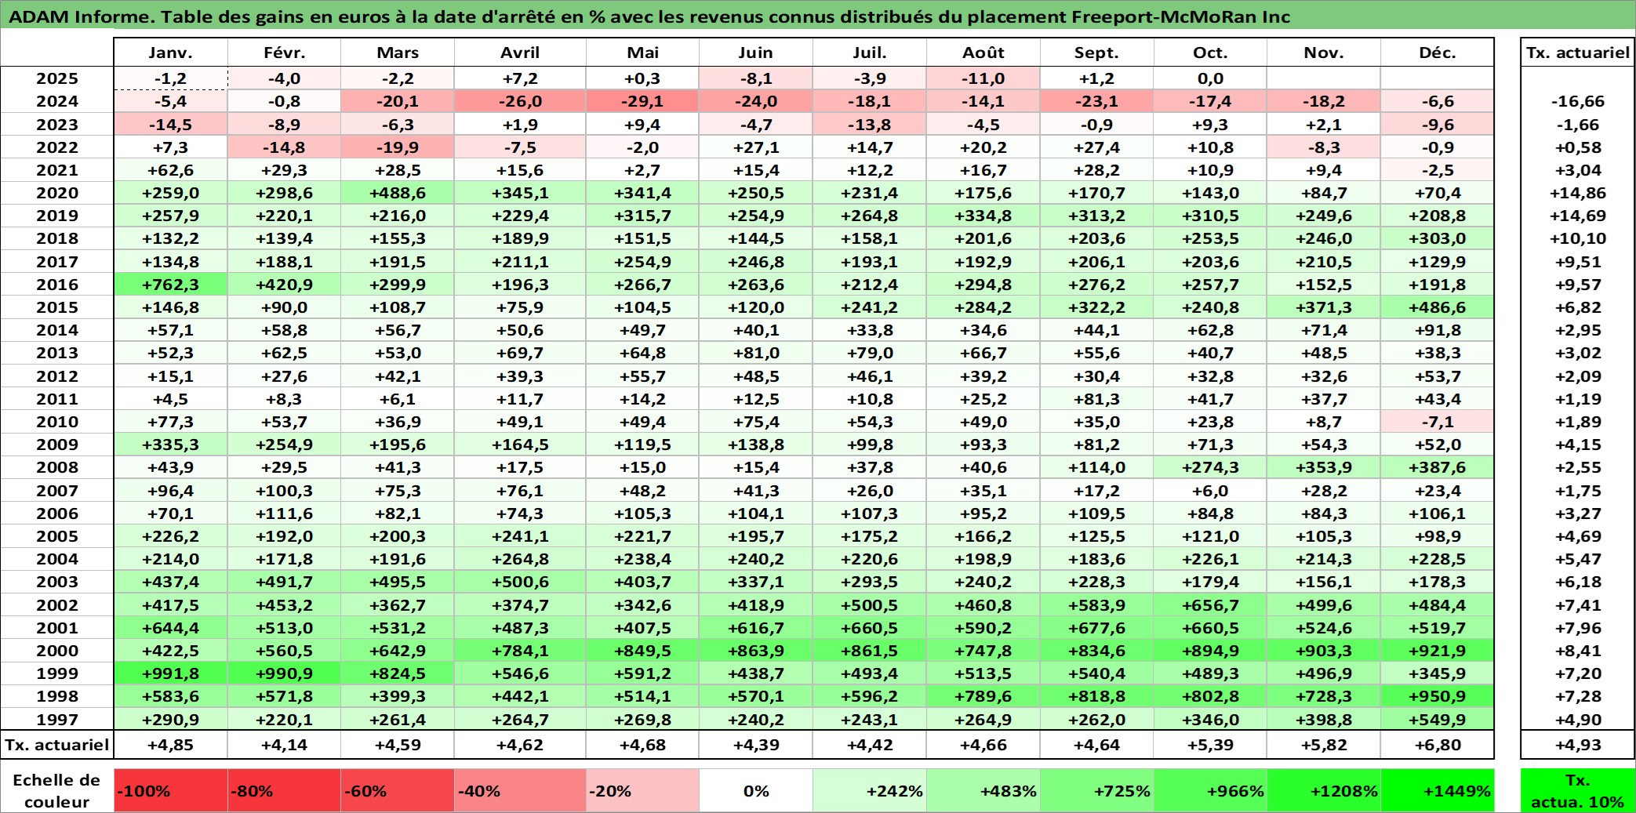Select the +4,5 cell for January 2011
The height and width of the screenshot is (813, 1636).
(171, 399)
